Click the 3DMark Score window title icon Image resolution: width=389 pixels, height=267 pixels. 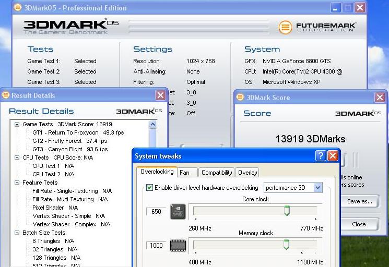[240, 97]
